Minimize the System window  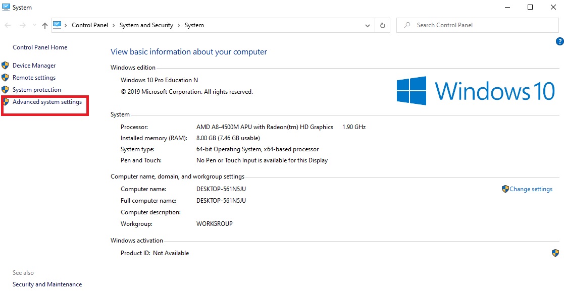click(507, 7)
